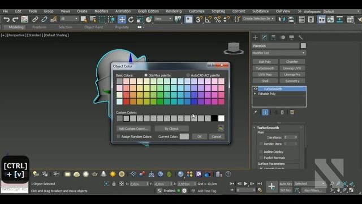Viewport: 362px width, 204px height.
Task: Enable the Render Iters checkbox
Action: [x=261, y=144]
